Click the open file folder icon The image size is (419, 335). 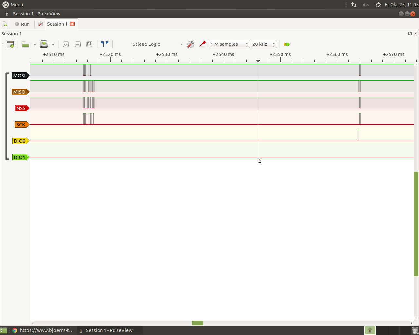26,44
